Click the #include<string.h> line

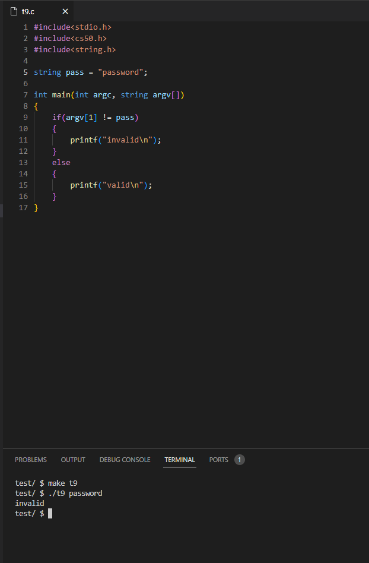[75, 49]
